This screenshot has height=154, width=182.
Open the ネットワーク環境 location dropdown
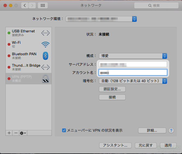(x=101, y=19)
